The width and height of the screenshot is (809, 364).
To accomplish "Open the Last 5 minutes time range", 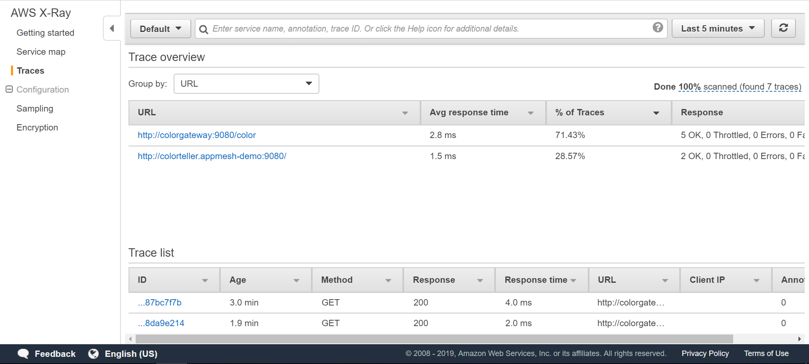I will click(718, 28).
